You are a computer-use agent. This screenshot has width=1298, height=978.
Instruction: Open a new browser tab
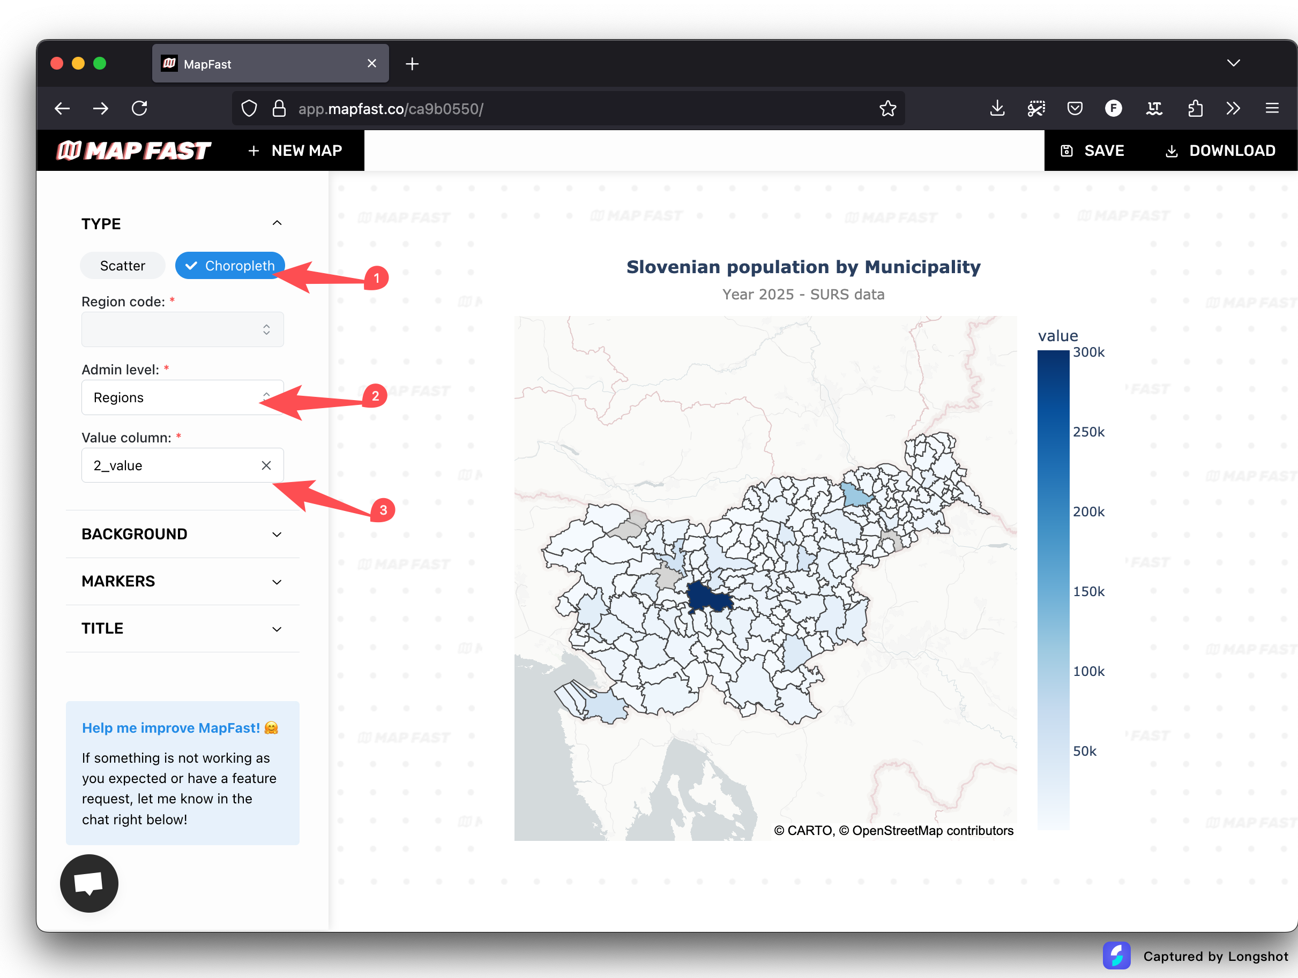point(413,64)
